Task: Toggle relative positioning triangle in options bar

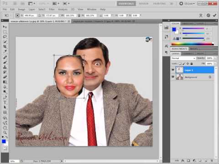Action: pos(39,15)
